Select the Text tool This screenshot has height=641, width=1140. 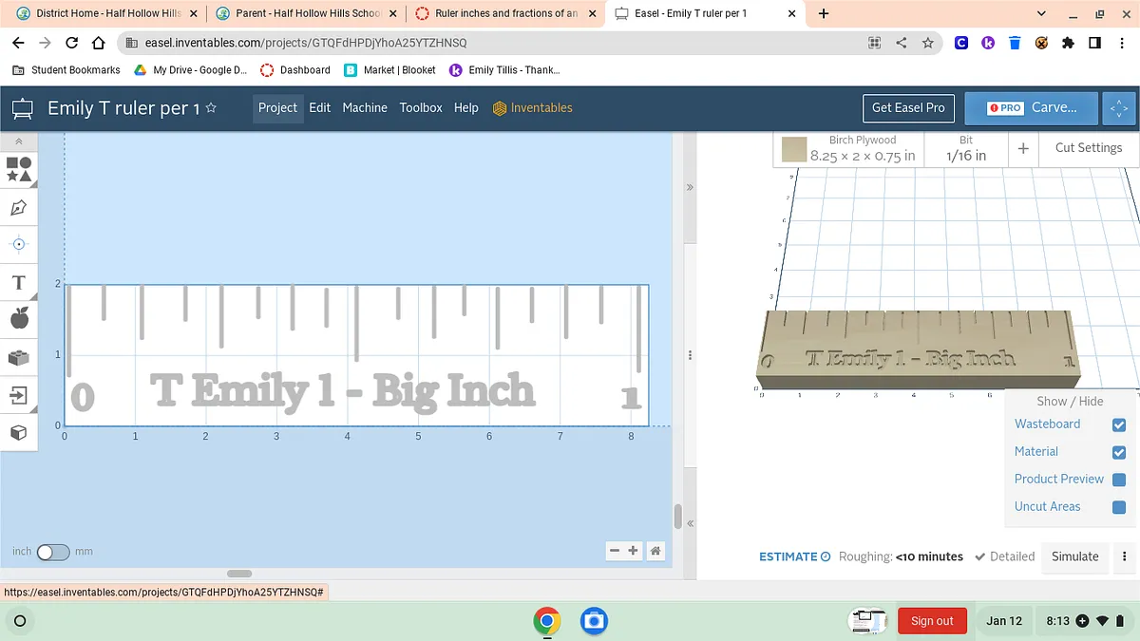point(18,282)
